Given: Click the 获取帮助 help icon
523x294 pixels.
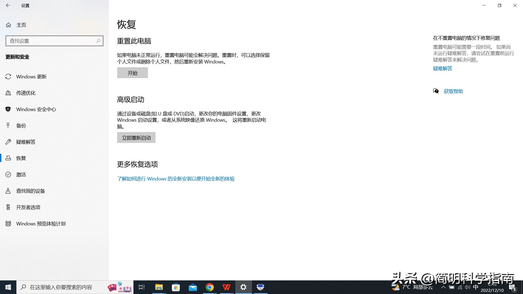Looking at the screenshot, I should [x=436, y=91].
